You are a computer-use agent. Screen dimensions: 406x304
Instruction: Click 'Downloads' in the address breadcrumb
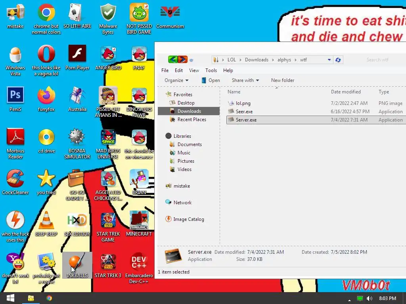[257, 60]
